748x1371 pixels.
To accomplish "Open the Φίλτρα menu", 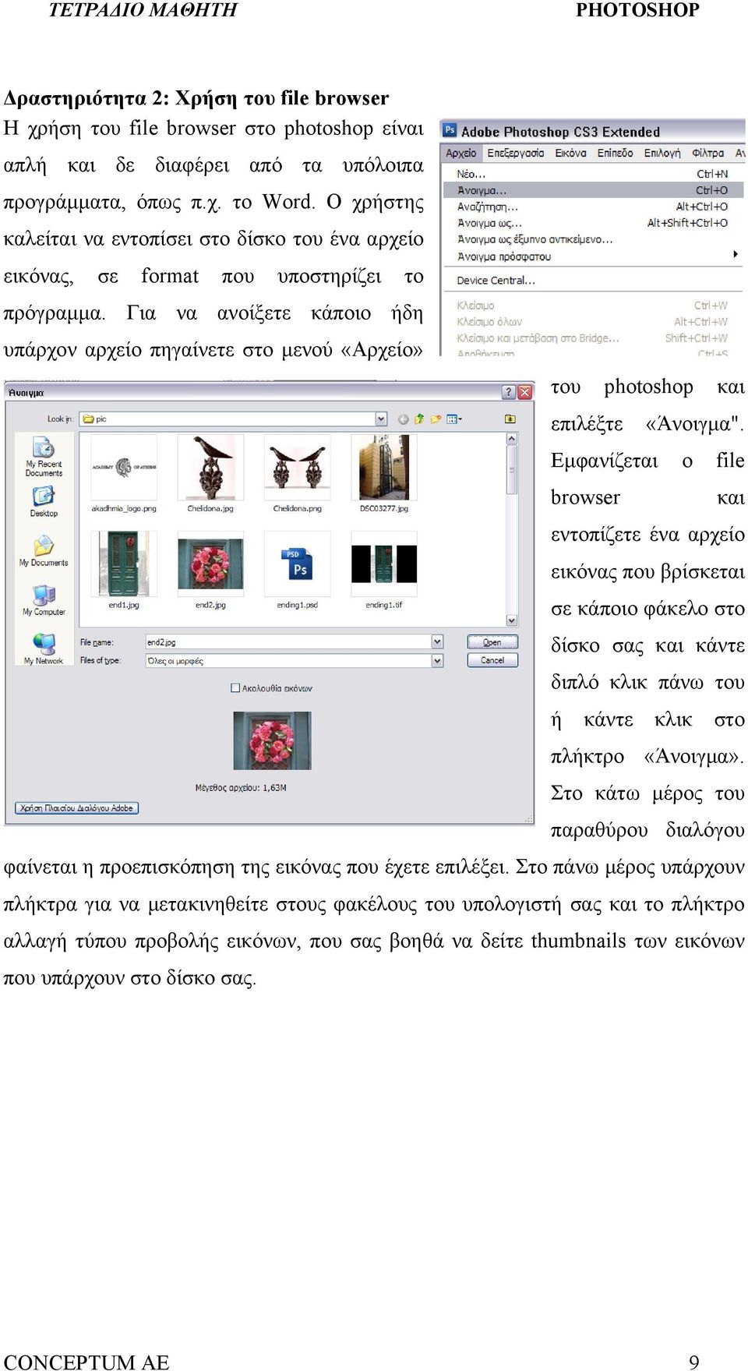I will tap(707, 154).
